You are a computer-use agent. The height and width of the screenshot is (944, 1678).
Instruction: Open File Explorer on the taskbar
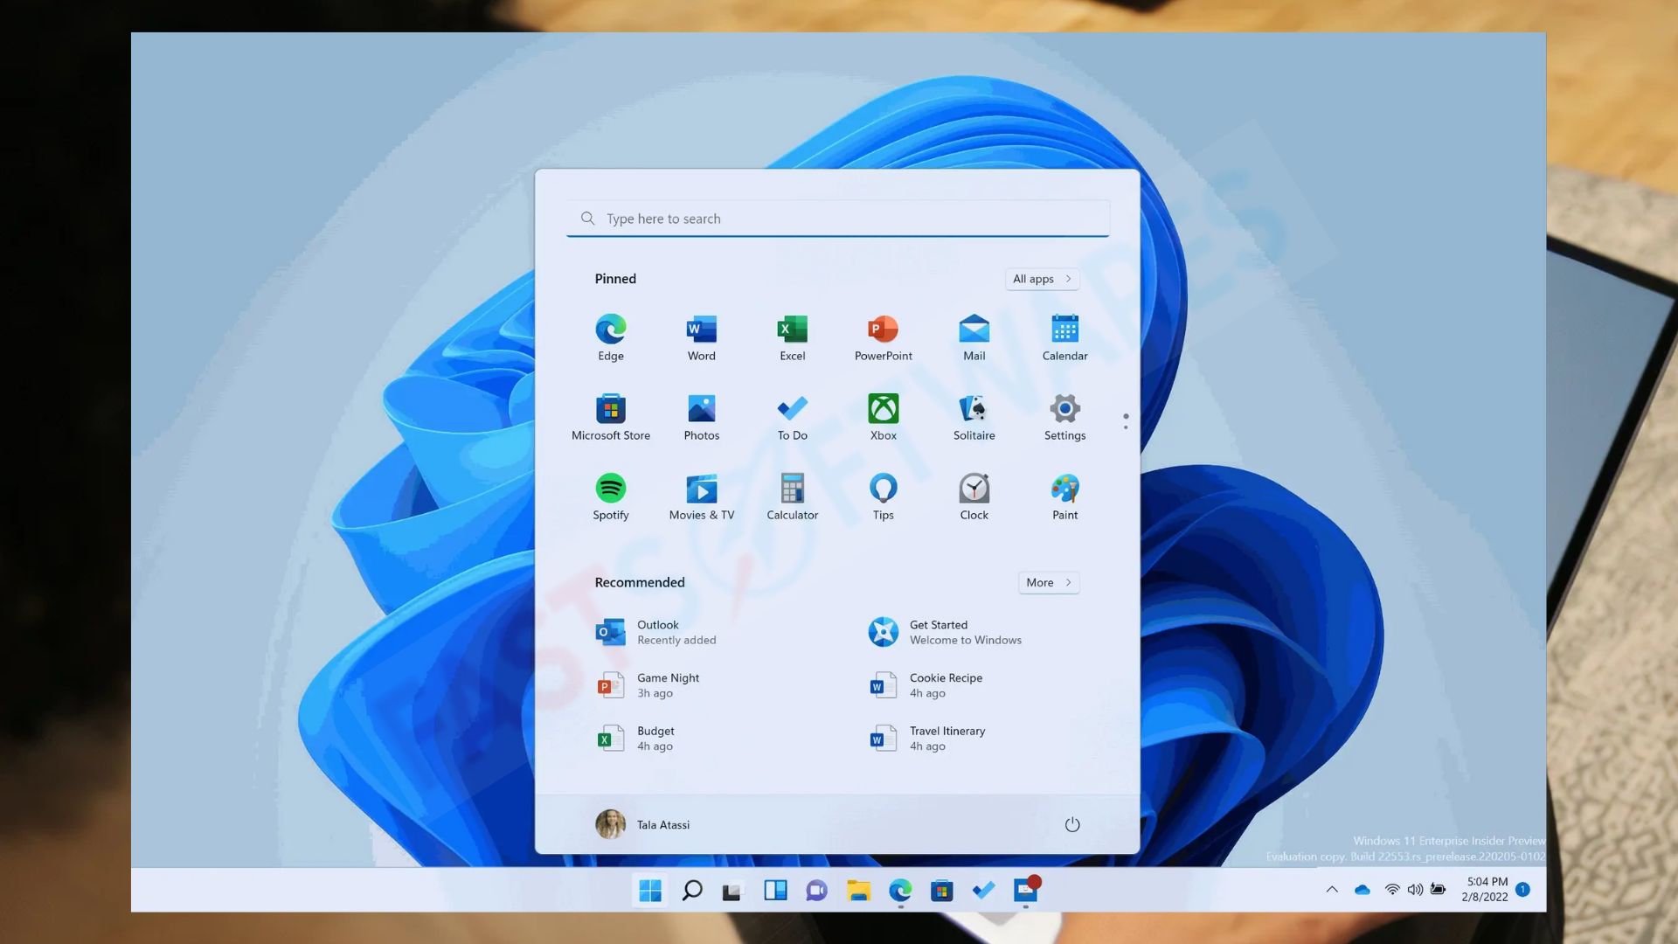point(858,890)
